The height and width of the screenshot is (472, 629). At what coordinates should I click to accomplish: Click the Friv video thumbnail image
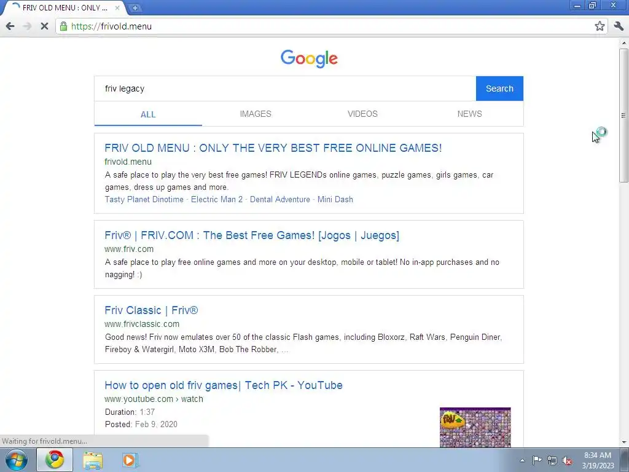[475, 428]
